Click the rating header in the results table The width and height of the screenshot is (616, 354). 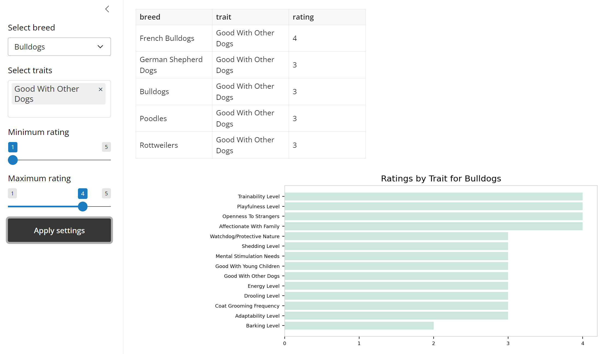pos(303,17)
